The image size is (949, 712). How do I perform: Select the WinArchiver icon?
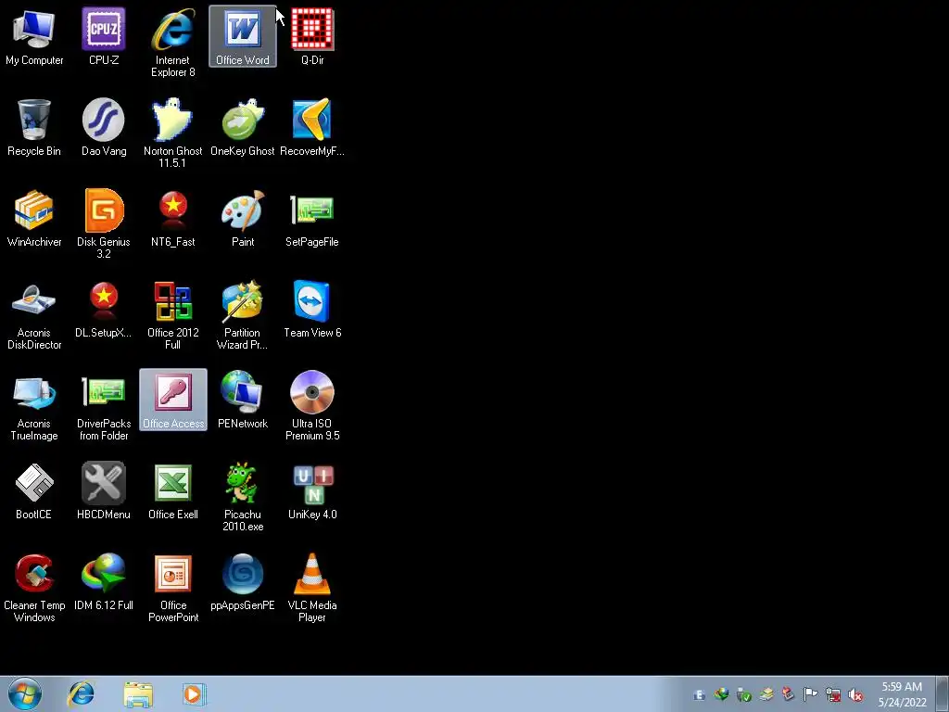pos(34,218)
